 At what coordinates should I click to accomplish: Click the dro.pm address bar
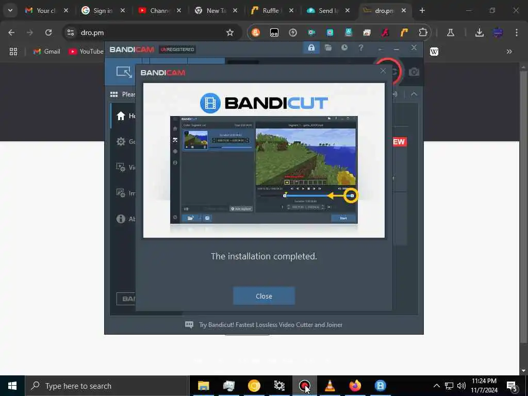pos(152,32)
